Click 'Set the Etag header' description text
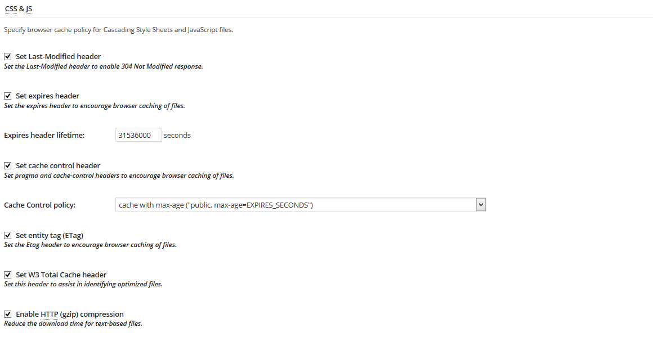The image size is (653, 337). pyautogui.click(x=90, y=245)
